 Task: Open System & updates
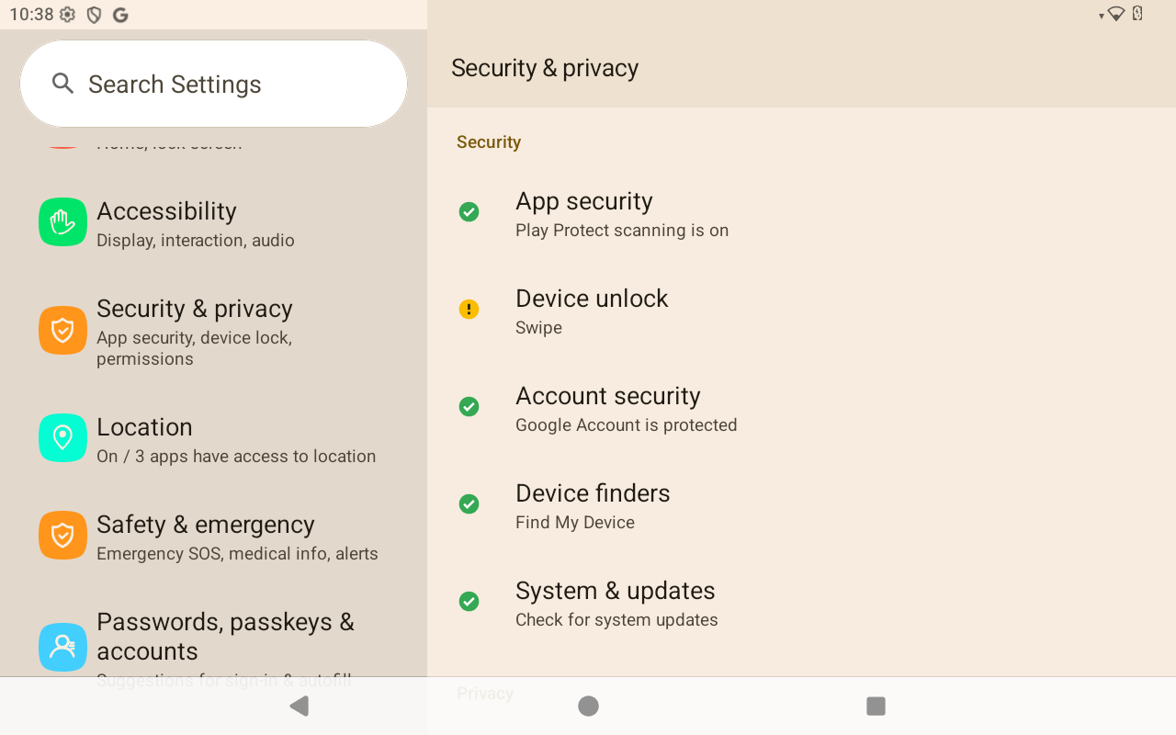click(x=616, y=604)
